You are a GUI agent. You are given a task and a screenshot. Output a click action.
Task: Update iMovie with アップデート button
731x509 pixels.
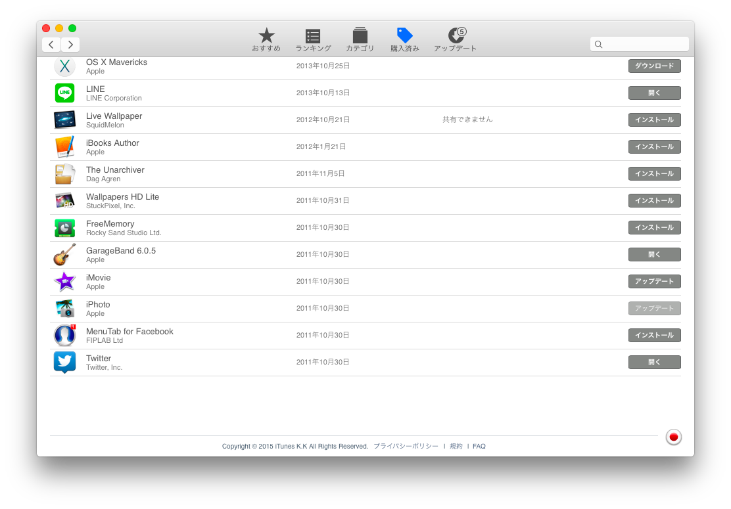coord(655,282)
